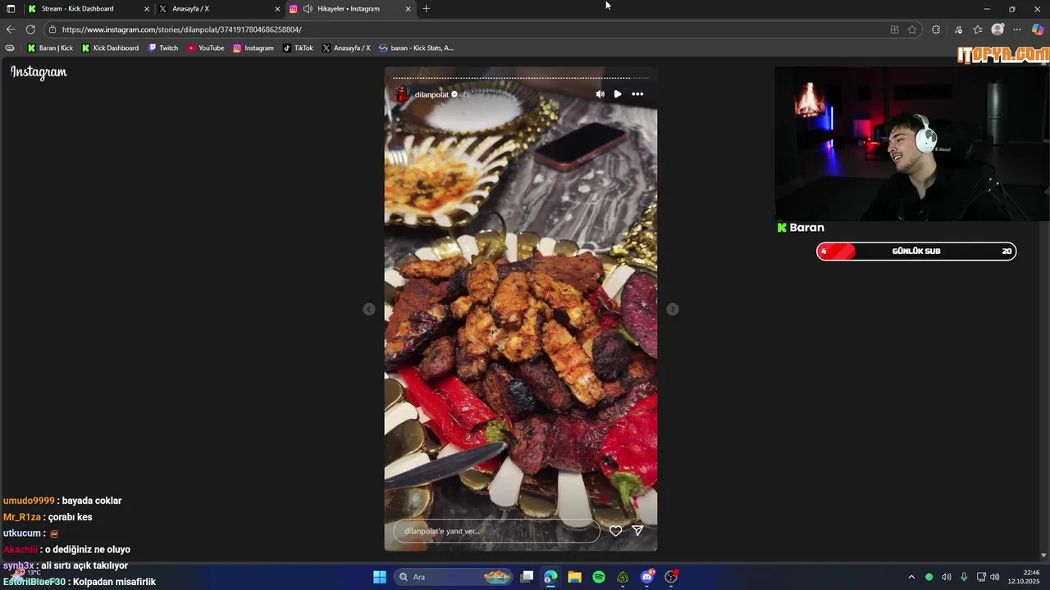
Task: Go back in browser history
Action: pyautogui.click(x=11, y=29)
